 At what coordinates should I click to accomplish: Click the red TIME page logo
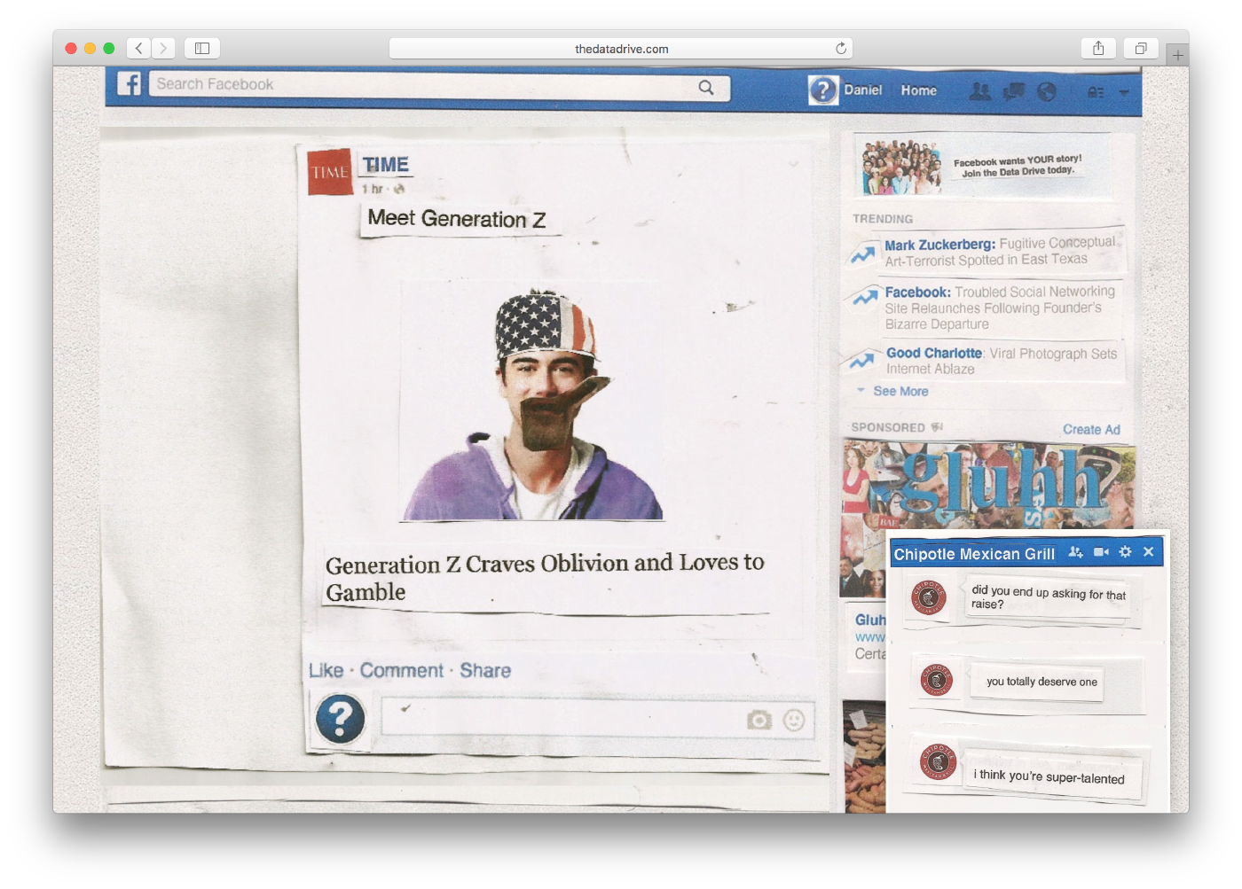coord(329,172)
